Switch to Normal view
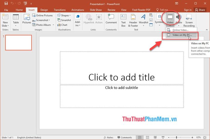 coord(139,138)
